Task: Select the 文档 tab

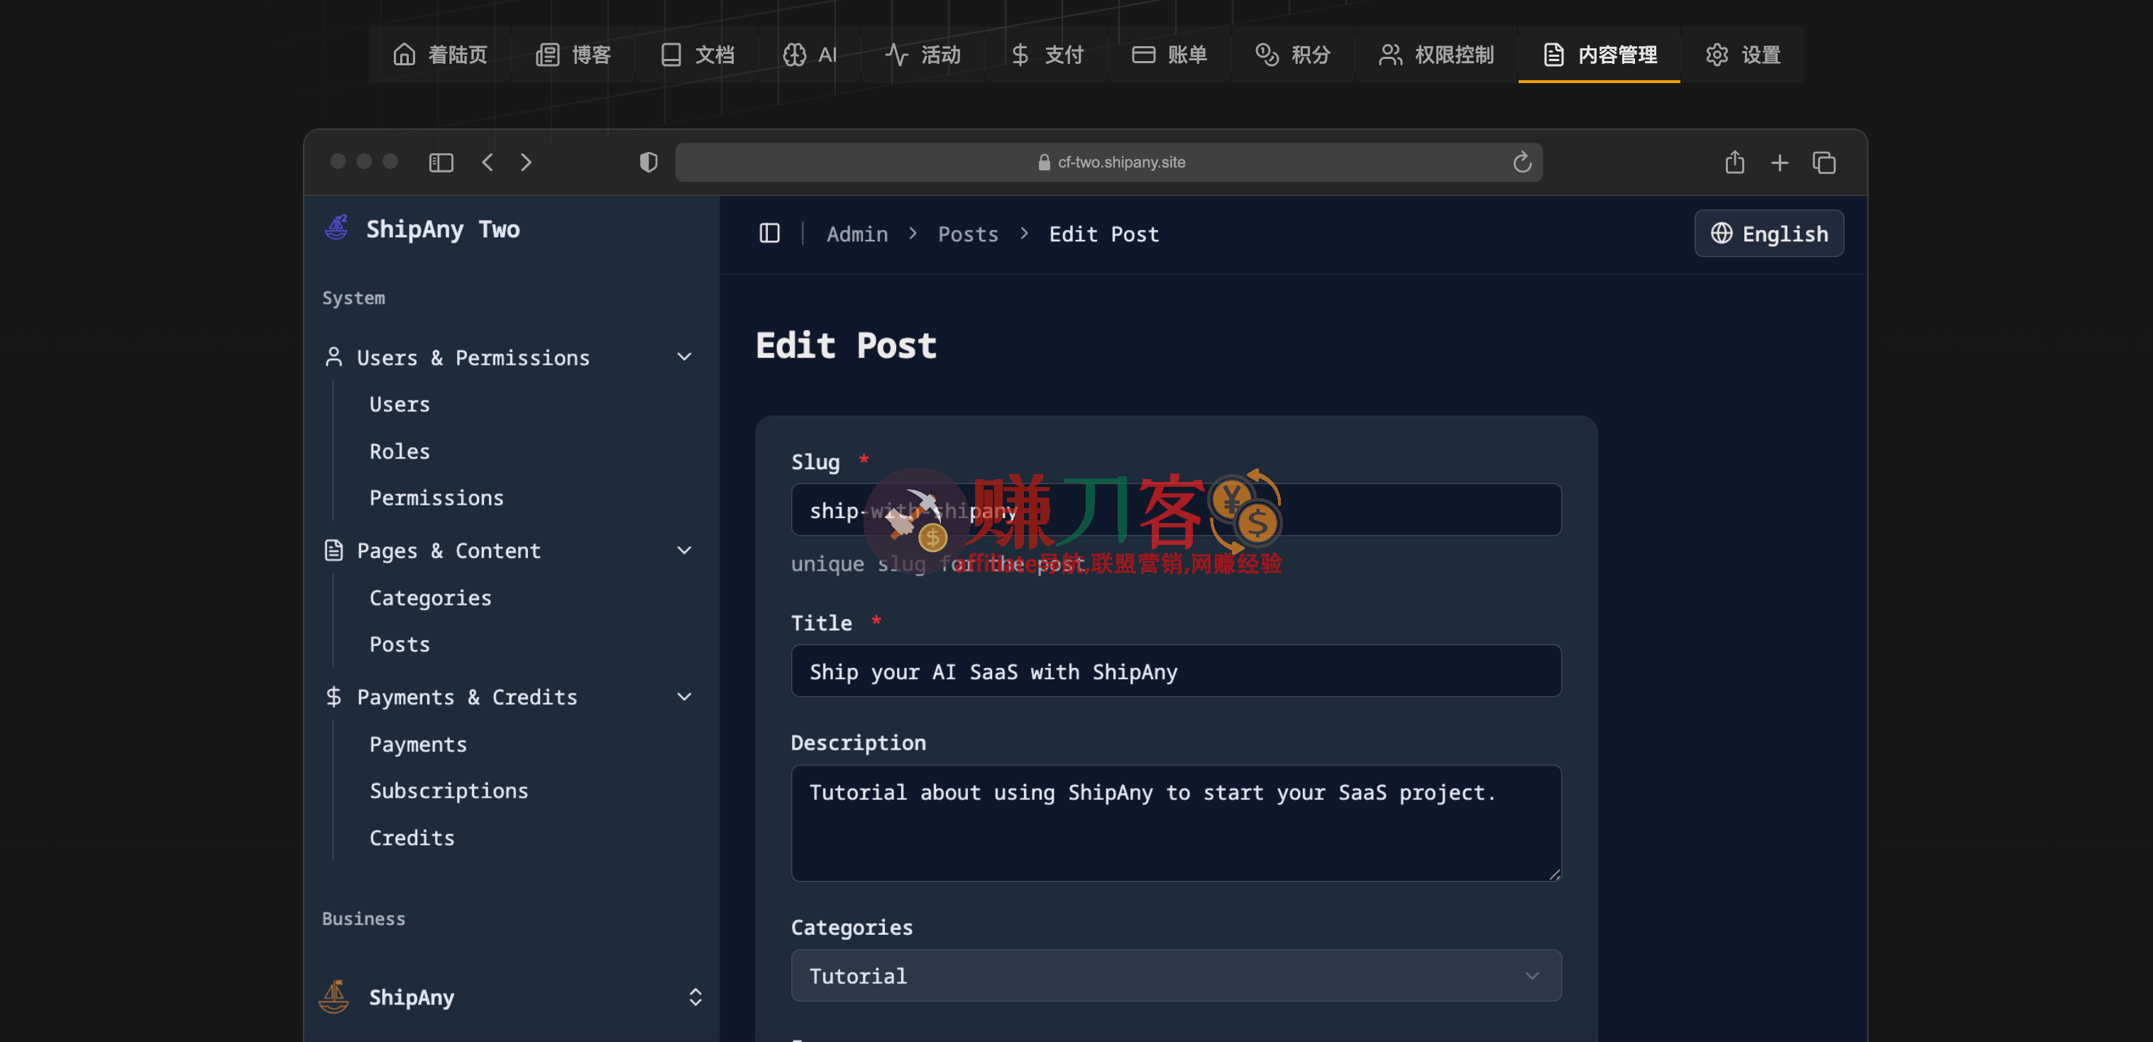Action: coord(697,55)
